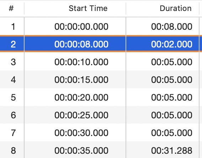Screen dimensions: 202x158
Task: Click the # column header
Action: [x=11, y=9]
